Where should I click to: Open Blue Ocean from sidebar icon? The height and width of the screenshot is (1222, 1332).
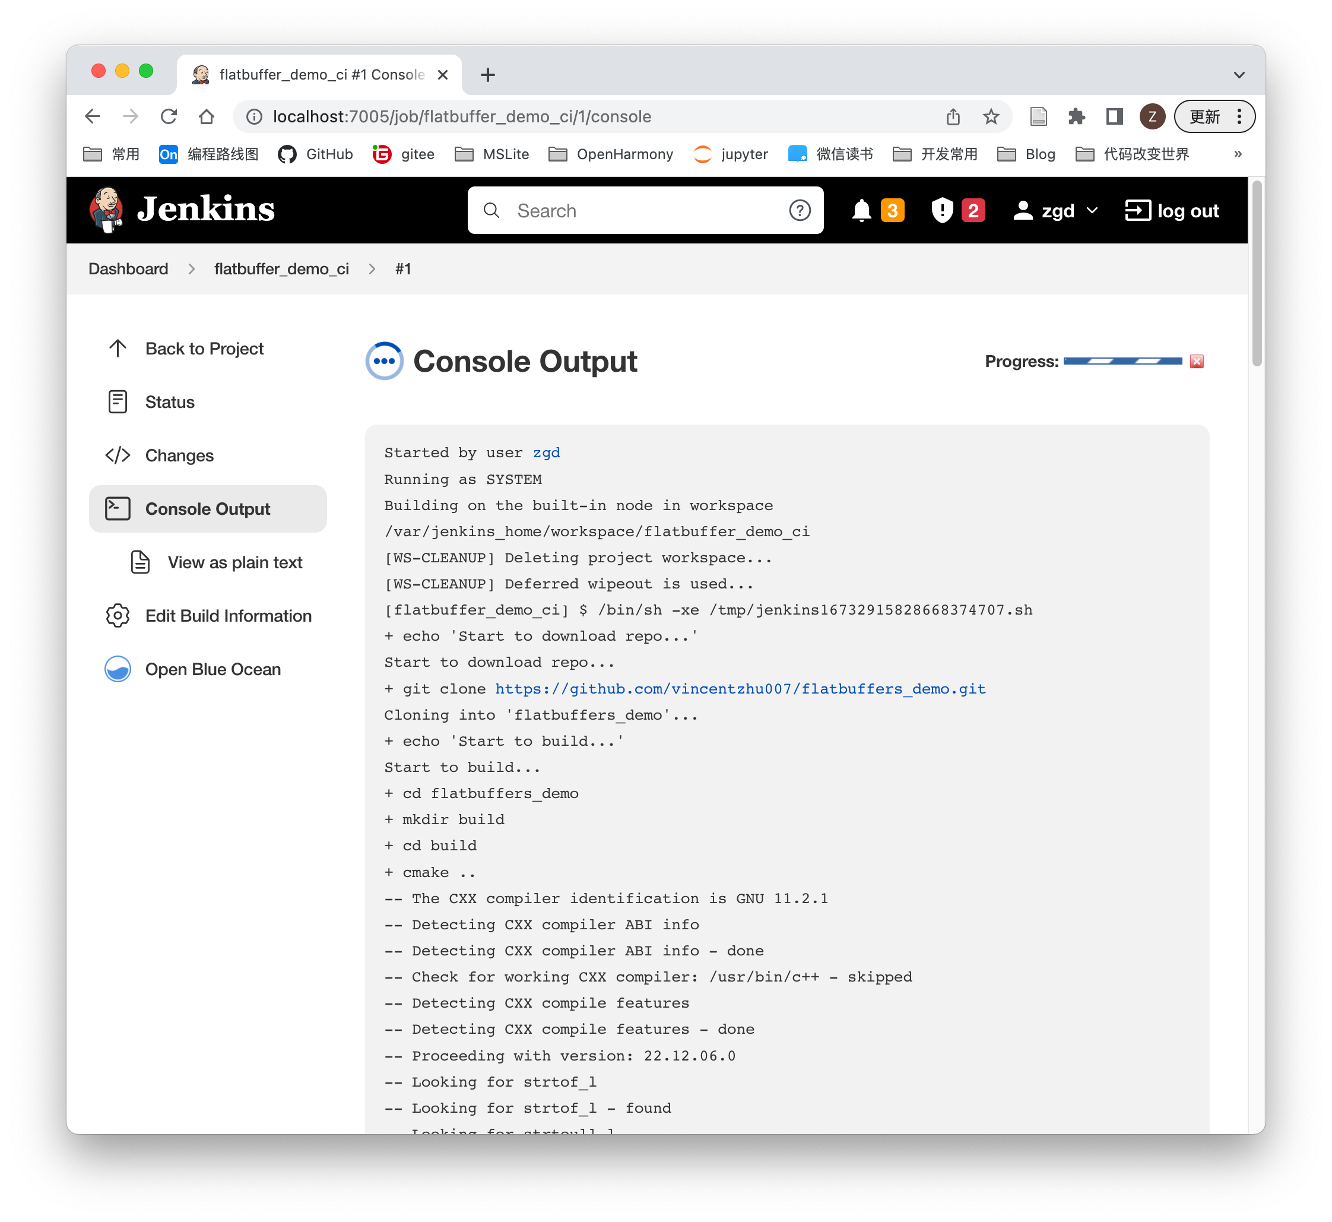point(118,669)
